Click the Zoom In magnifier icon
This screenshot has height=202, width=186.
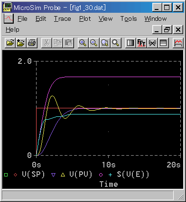click(x=83, y=43)
